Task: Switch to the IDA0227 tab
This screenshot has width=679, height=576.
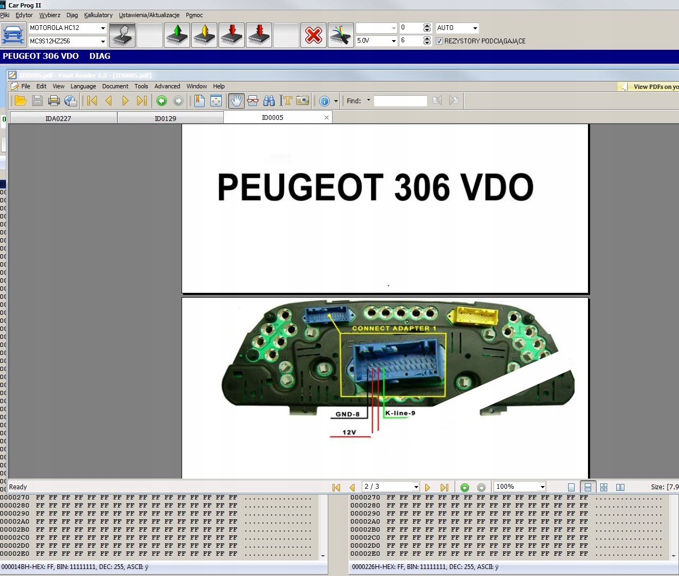Action: point(58,118)
